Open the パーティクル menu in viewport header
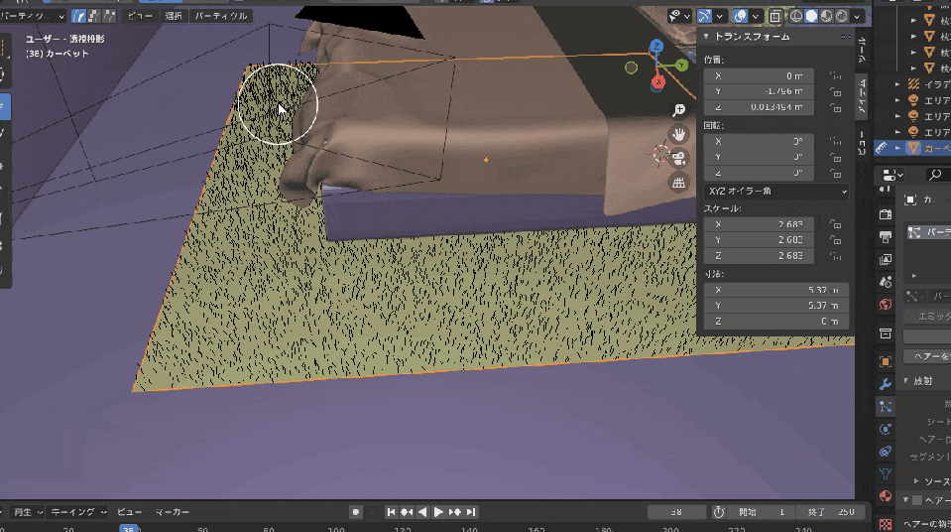This screenshot has height=532, width=951. pos(221,16)
